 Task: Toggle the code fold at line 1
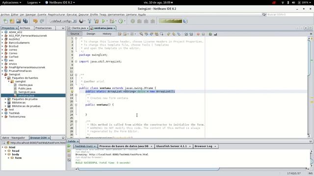[x=76, y=38]
